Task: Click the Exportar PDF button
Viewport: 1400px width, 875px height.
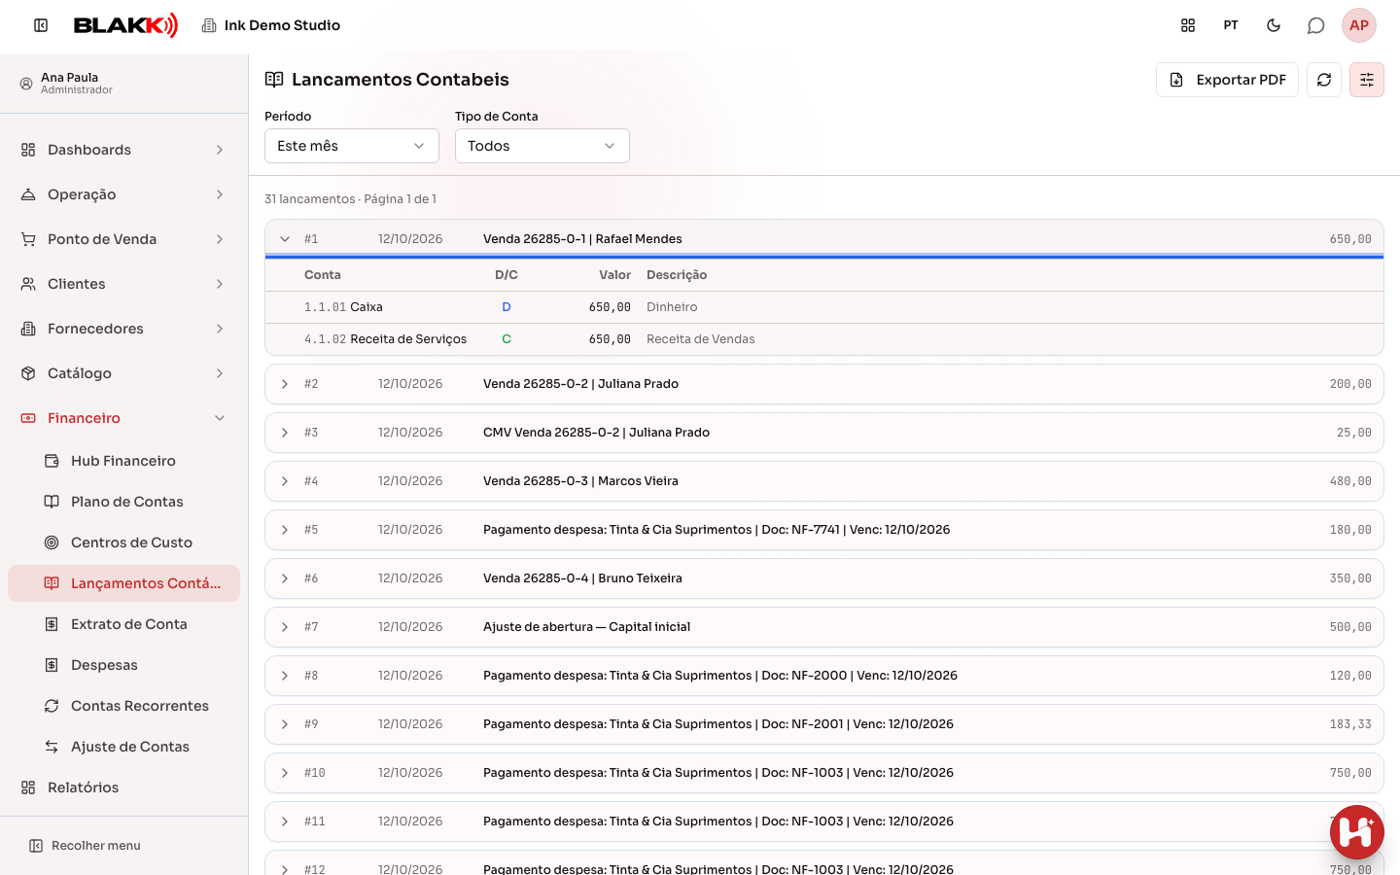Action: [1227, 80]
